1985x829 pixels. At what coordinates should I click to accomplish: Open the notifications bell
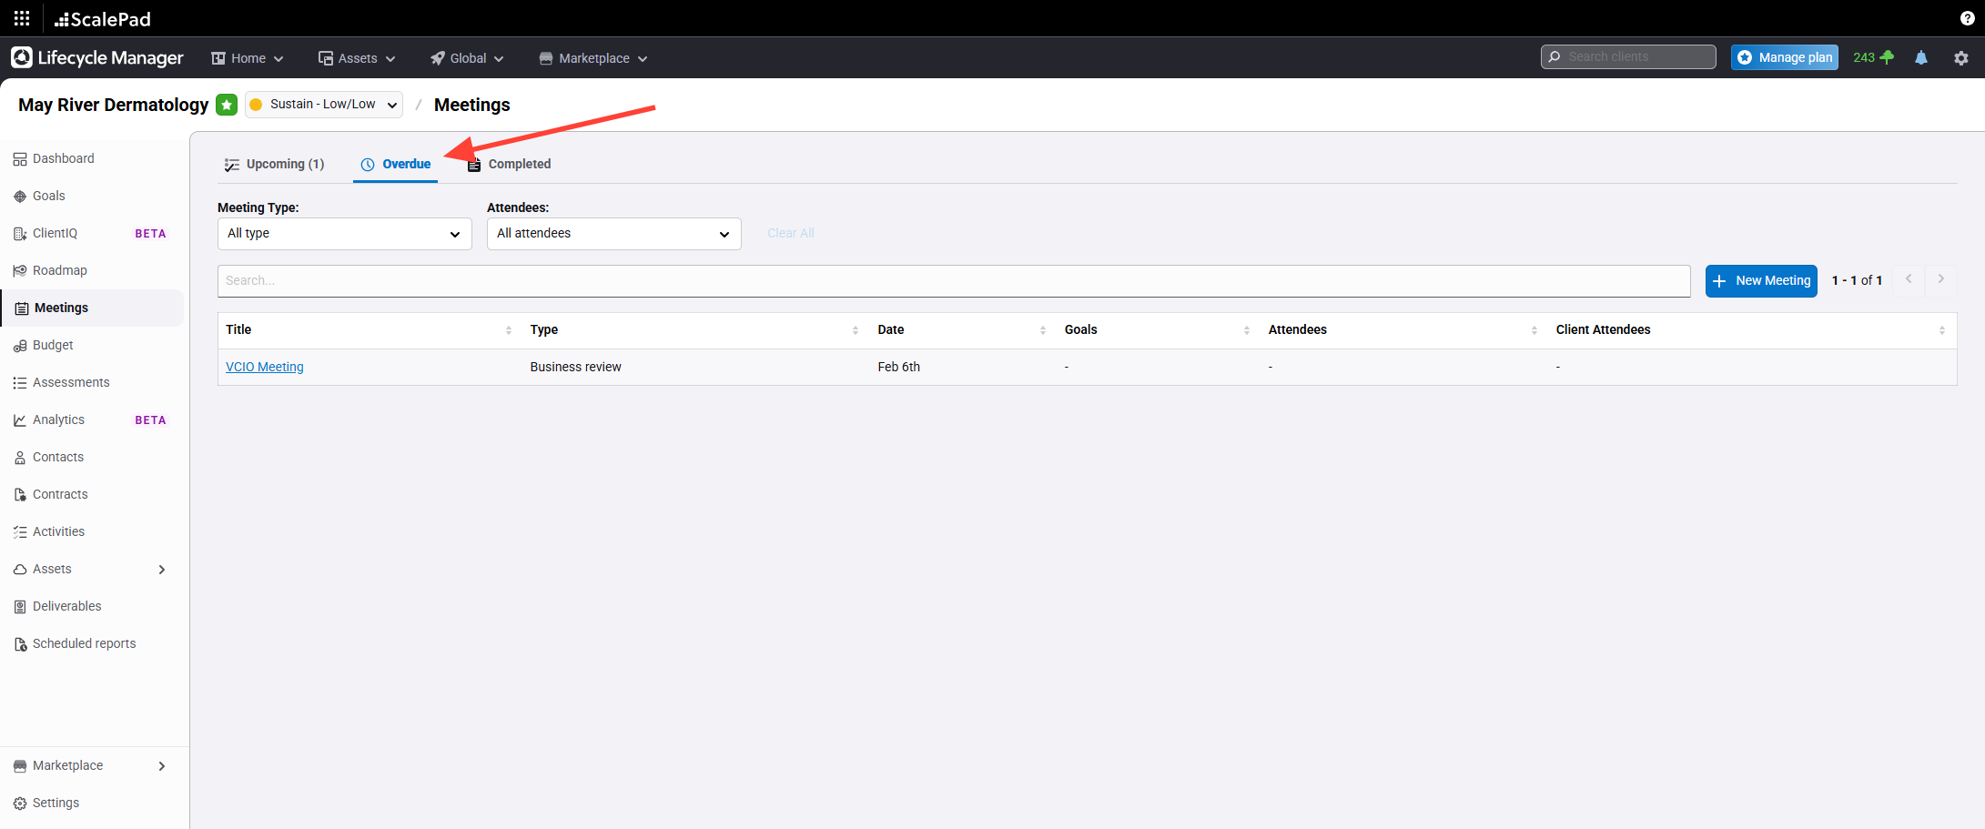click(x=1920, y=57)
